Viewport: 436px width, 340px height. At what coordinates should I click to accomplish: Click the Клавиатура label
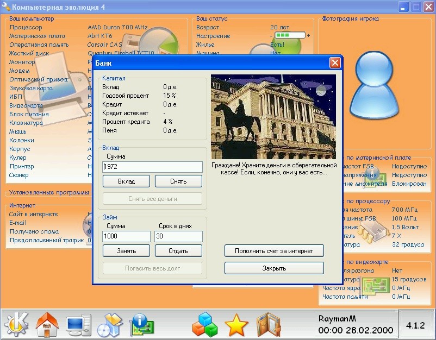coord(26,123)
